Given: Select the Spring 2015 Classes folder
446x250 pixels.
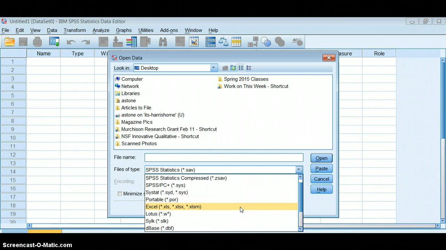Looking at the screenshot, I should click(x=243, y=79).
